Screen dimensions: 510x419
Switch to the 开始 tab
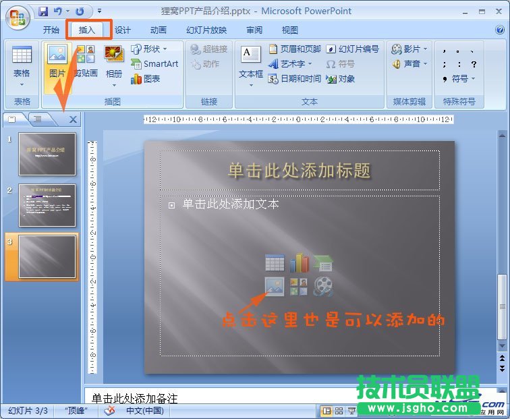(51, 30)
